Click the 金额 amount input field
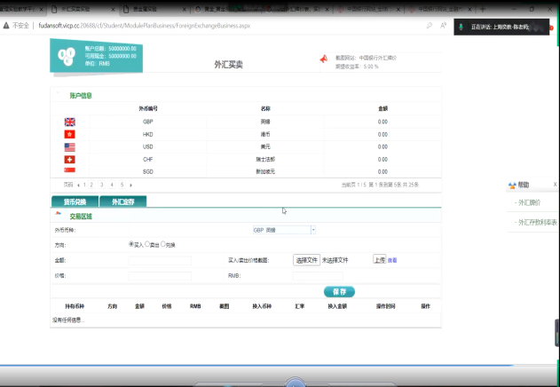Image resolution: width=560 pixels, height=387 pixels. pos(160,261)
